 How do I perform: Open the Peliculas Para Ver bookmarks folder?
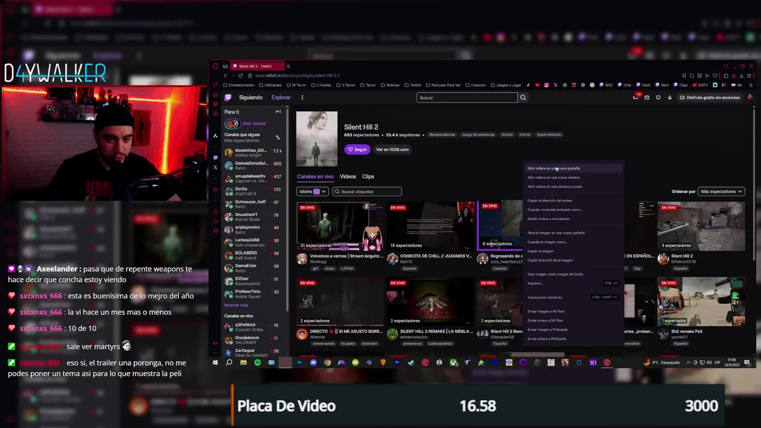(443, 85)
